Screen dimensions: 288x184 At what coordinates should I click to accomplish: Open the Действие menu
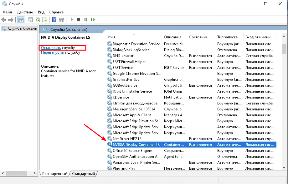coord(25,12)
